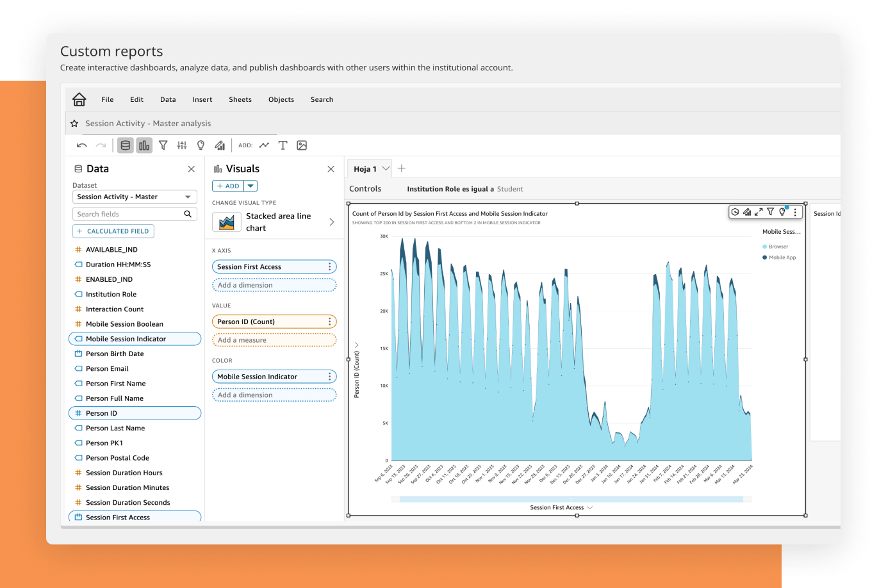
Task: Open the Hoja 1 sheet tab dropdown arrow
Action: tap(386, 168)
